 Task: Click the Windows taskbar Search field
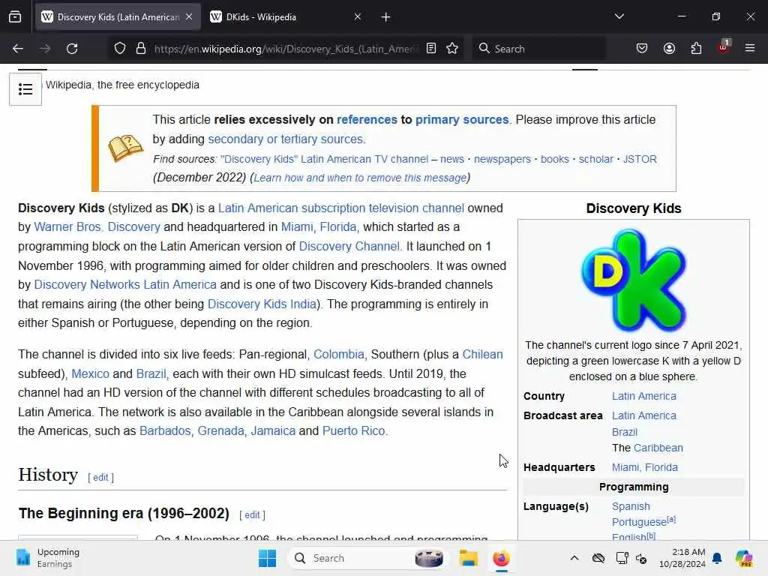tap(367, 558)
